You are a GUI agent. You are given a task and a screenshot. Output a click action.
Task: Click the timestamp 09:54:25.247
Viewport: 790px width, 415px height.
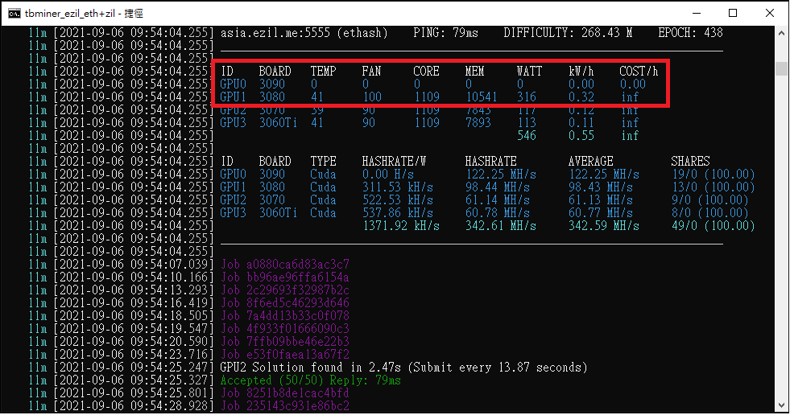[169, 368]
